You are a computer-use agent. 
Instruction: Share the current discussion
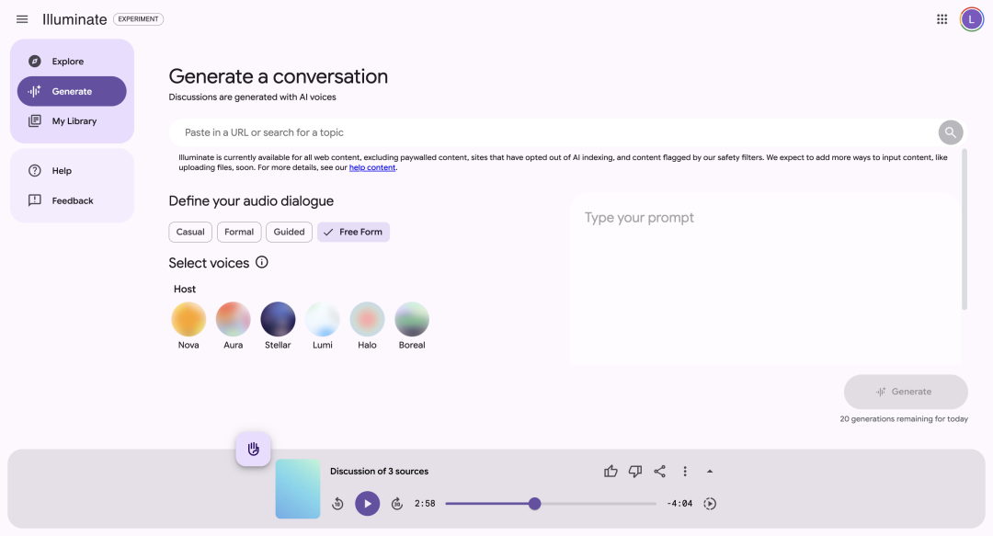coord(660,472)
